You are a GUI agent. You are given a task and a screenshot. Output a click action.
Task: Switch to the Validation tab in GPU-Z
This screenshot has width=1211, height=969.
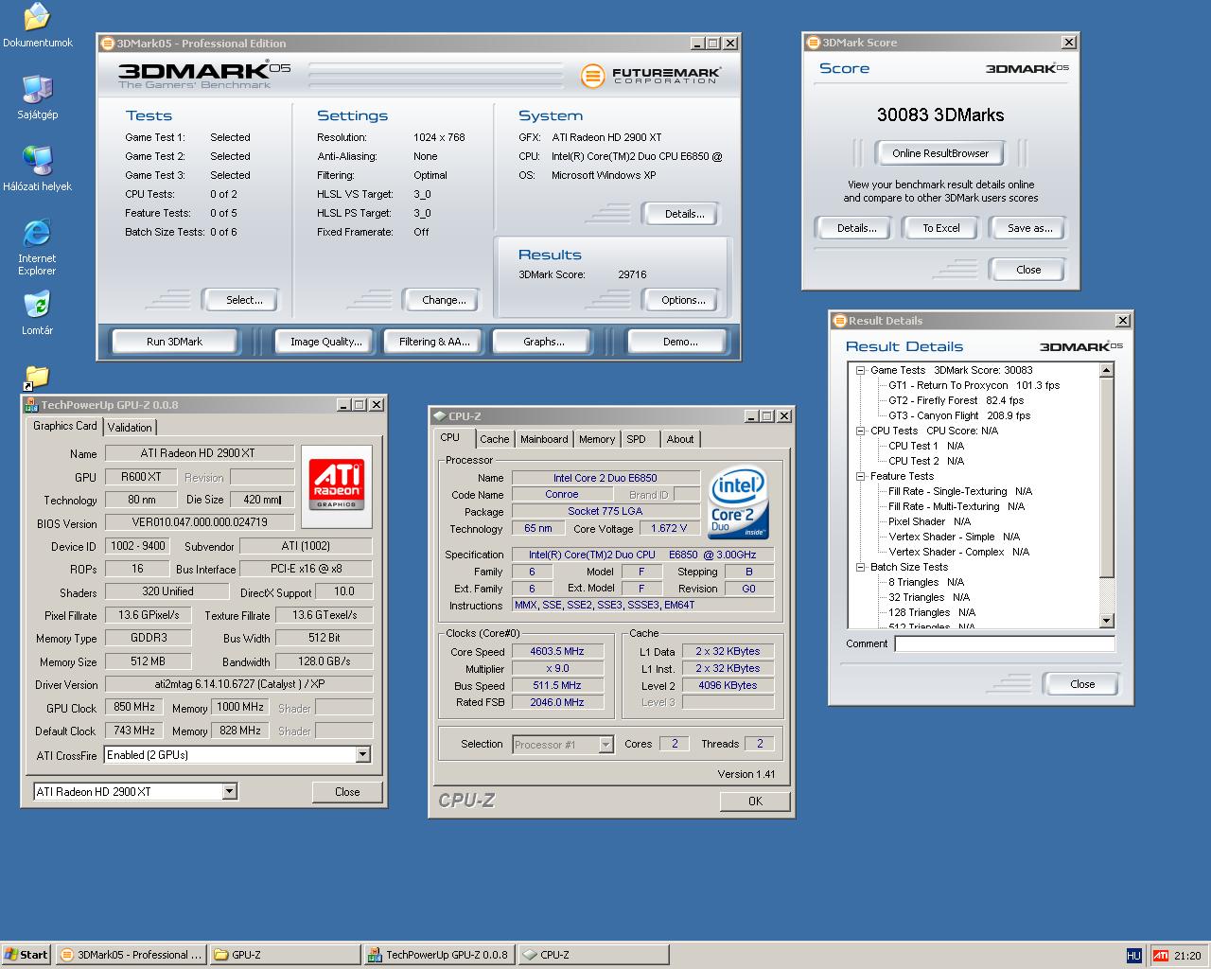coord(130,428)
